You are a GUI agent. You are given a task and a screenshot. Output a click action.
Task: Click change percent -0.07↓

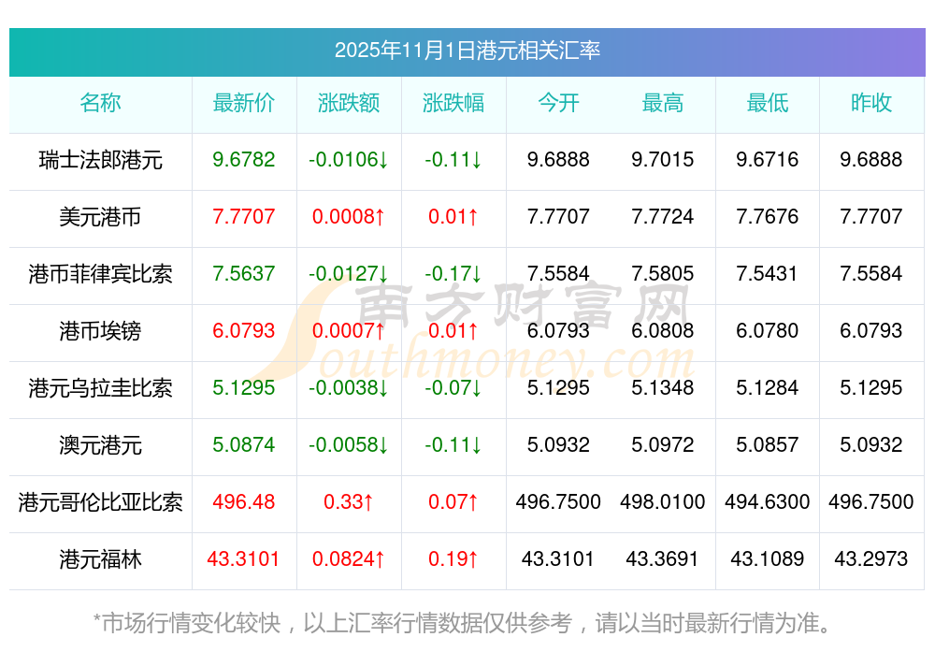pyautogui.click(x=453, y=388)
